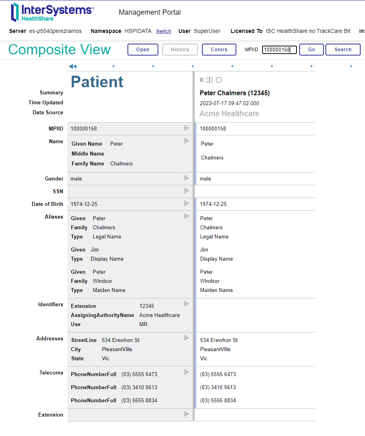Click the arrow icon in SSN row
Screen dimensions: 365x436
click(187, 191)
